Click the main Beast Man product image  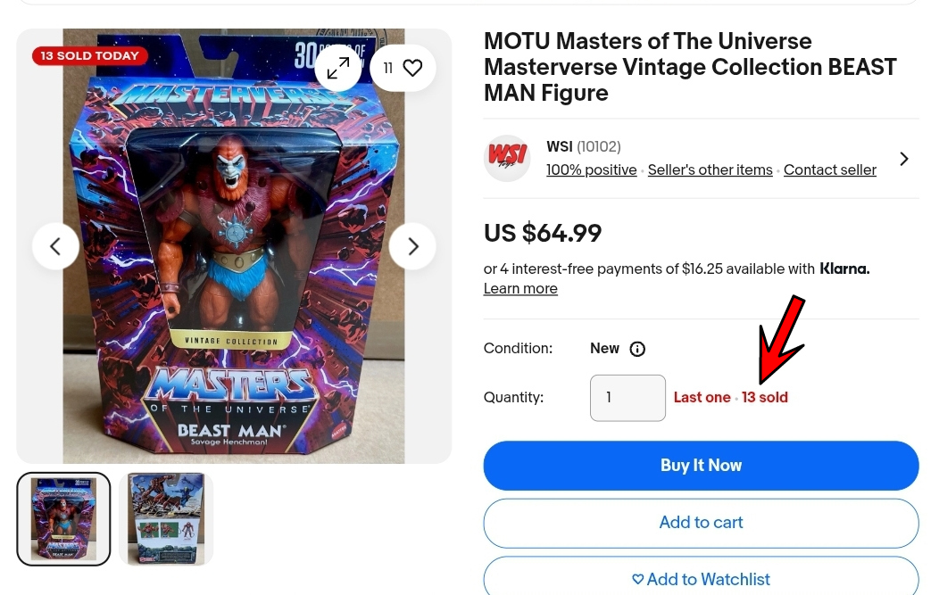(234, 246)
